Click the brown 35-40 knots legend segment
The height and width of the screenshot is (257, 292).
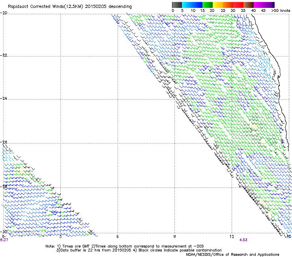pos(249,5)
